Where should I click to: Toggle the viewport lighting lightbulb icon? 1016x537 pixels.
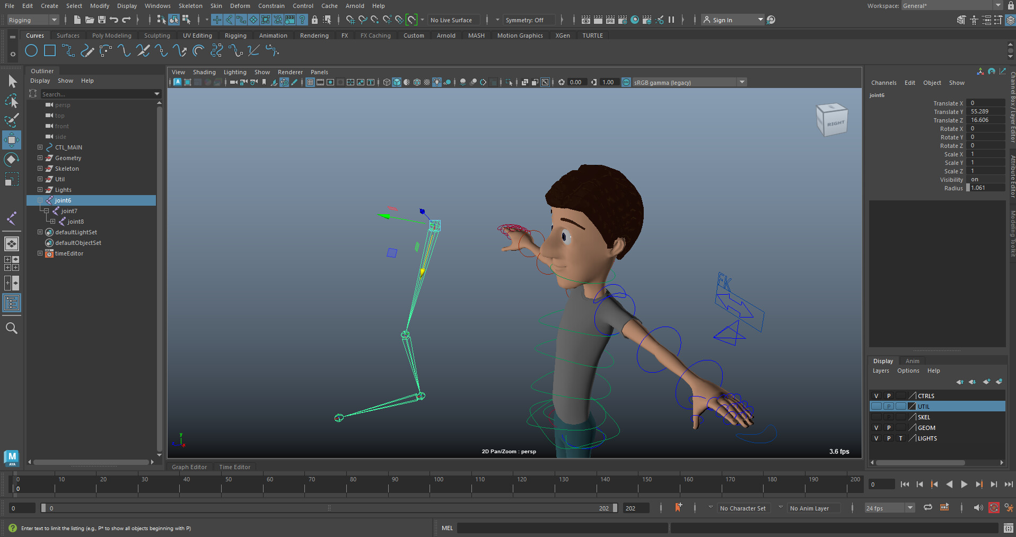436,82
